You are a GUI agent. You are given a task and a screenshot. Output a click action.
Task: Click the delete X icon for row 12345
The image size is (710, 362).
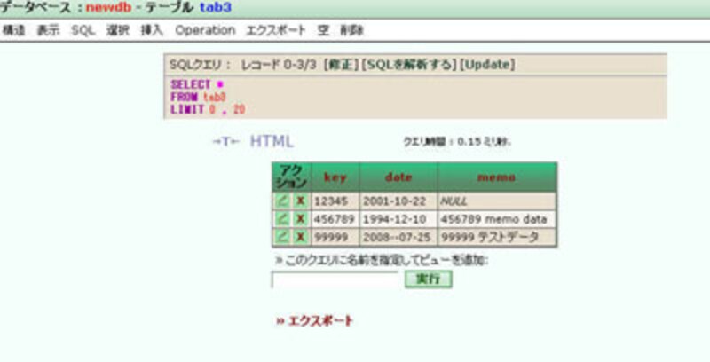[x=301, y=201]
